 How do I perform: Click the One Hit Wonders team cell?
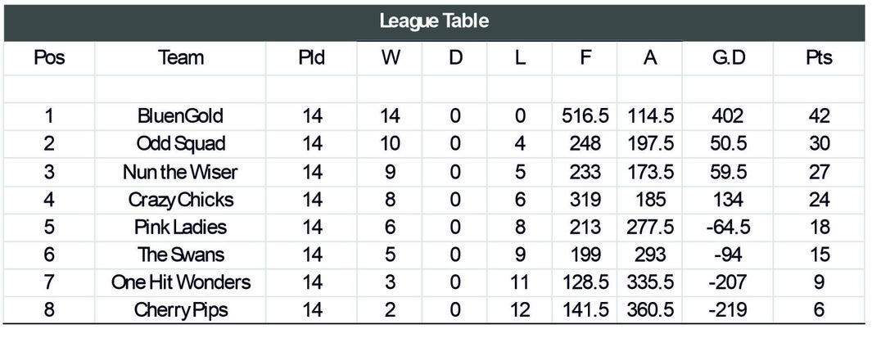click(181, 283)
